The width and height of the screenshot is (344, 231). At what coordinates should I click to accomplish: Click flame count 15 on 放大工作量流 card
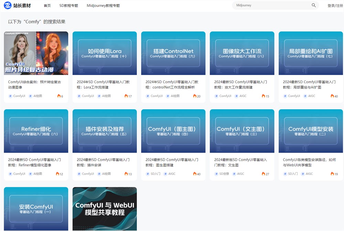click(266, 96)
